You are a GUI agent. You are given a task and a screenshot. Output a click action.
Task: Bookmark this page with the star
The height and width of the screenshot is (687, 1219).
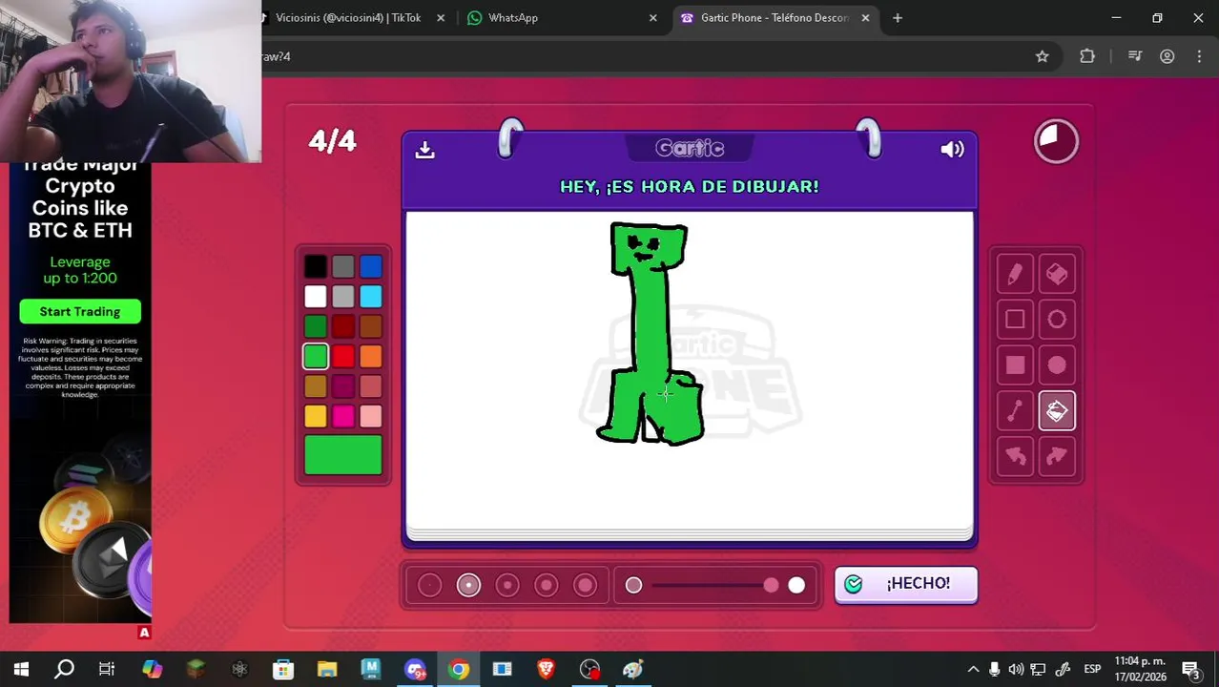tap(1043, 56)
